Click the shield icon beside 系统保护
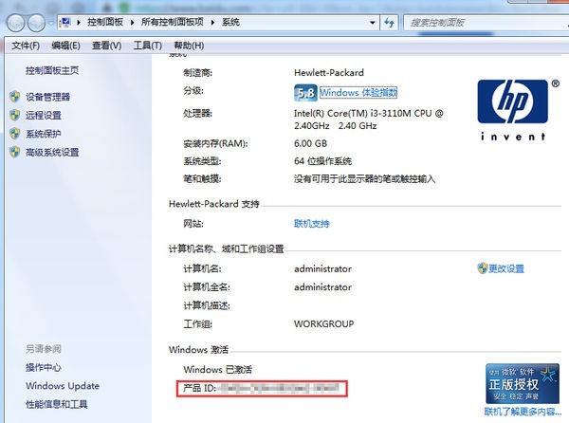This screenshot has height=423, width=569. click(14, 134)
